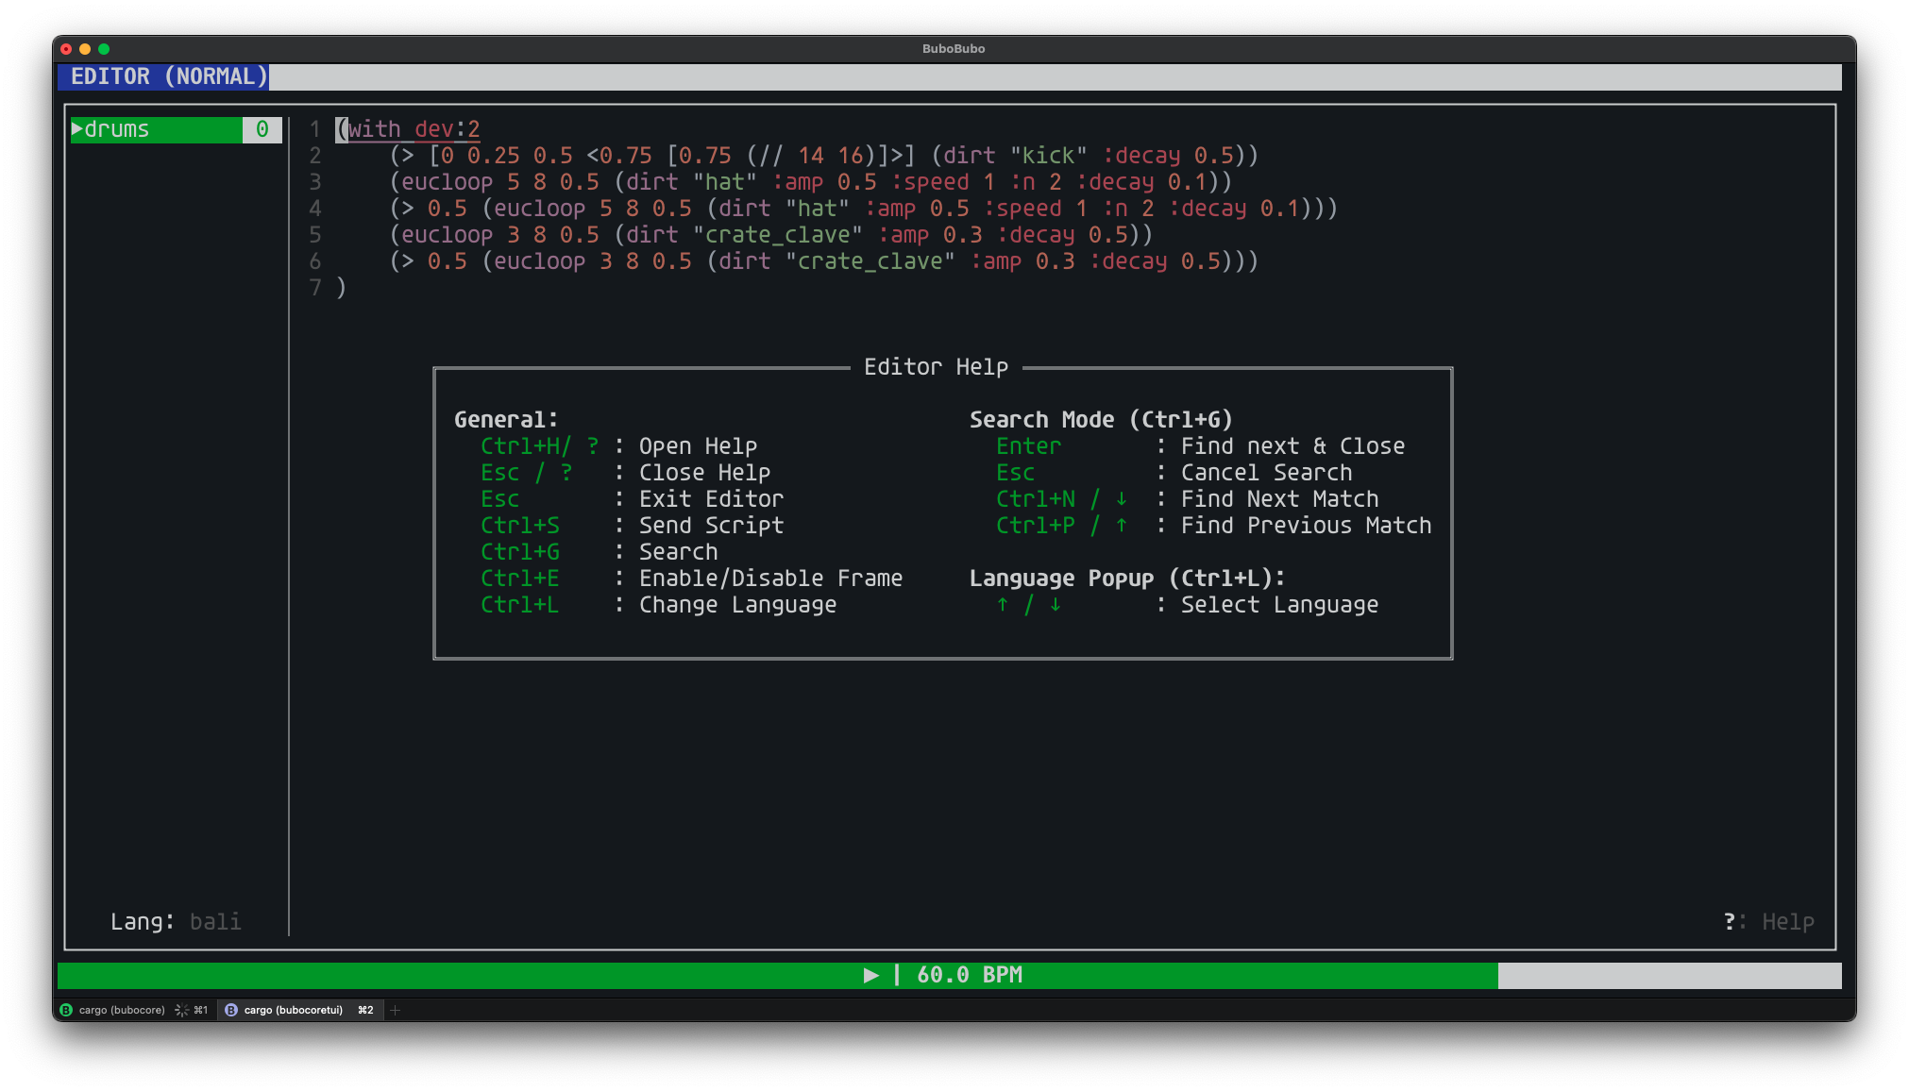Screen dimensions: 1909x1091
Task: Click the activity spinner on bubocore tab
Action: [181, 1010]
